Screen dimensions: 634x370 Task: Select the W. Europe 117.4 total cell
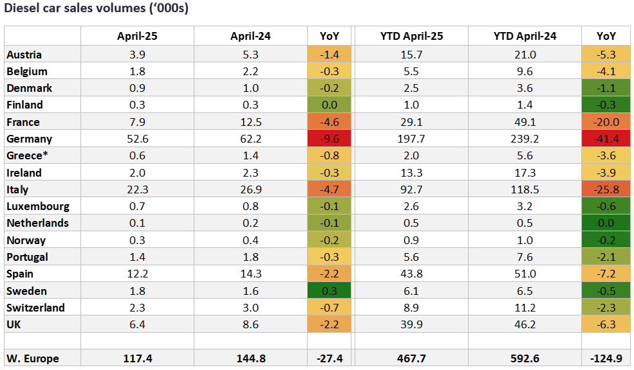click(137, 358)
